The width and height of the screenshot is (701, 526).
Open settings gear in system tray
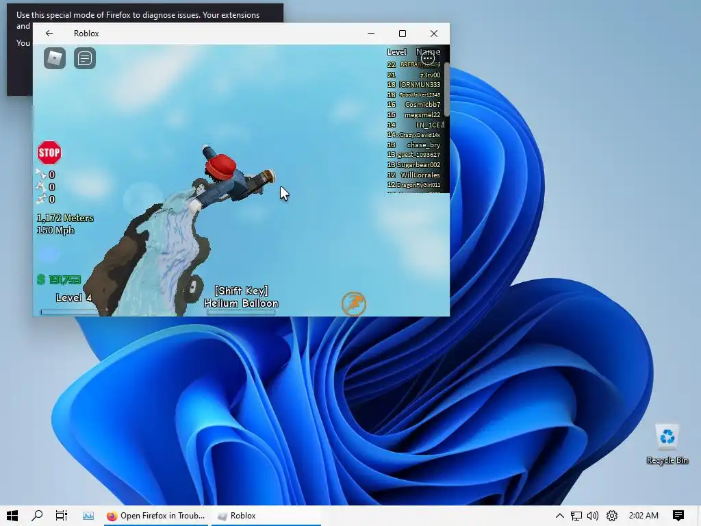612,516
